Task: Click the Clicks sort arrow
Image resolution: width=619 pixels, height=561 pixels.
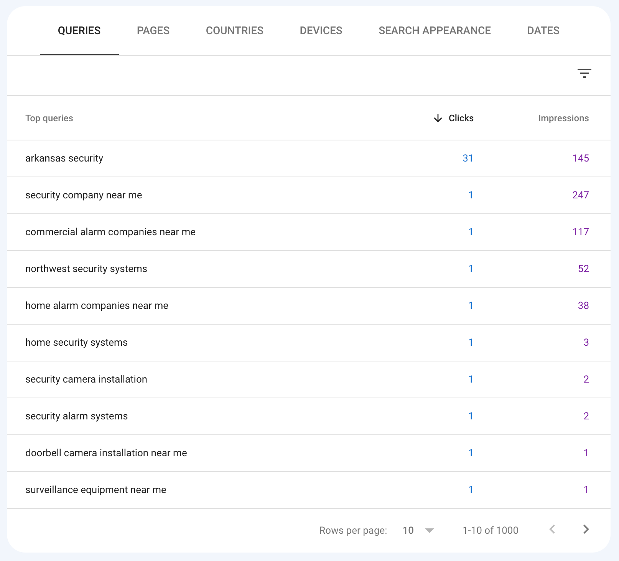Action: [x=438, y=118]
